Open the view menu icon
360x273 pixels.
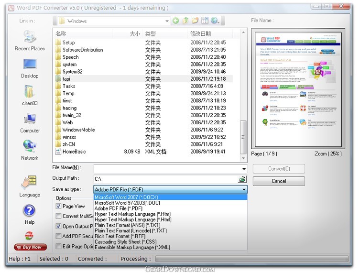205,21
